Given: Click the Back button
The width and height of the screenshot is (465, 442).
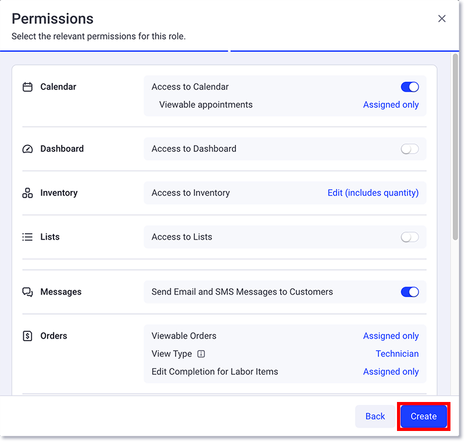Looking at the screenshot, I should pyautogui.click(x=375, y=416).
